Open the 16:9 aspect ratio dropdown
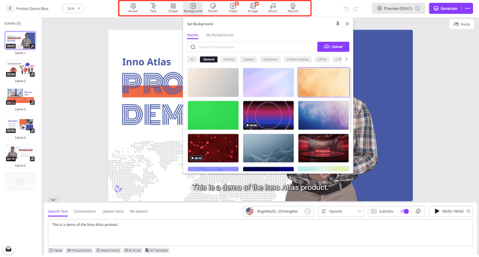Image resolution: width=479 pixels, height=257 pixels. click(x=73, y=8)
